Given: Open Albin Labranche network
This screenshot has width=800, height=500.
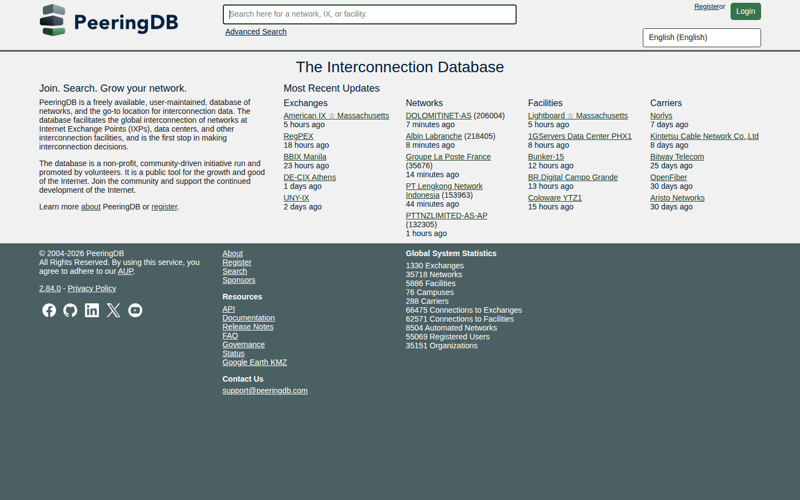Looking at the screenshot, I should click(x=434, y=136).
